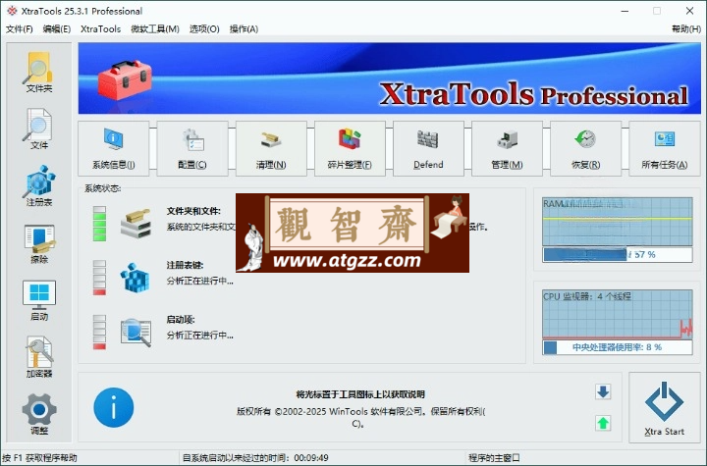This screenshot has height=466, width=707.
Task: Open the 文件 (Files) sidebar tool
Action: point(39,129)
